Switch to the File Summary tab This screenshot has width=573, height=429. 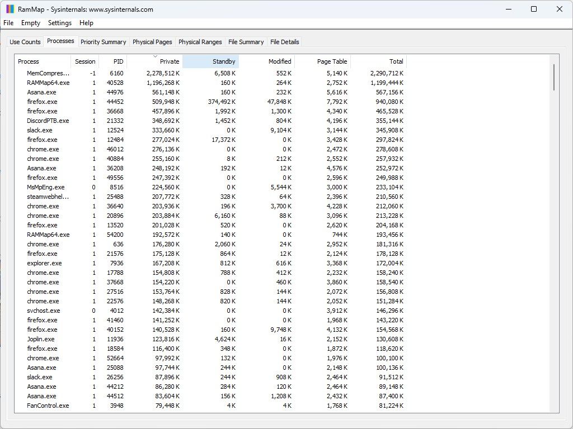(x=246, y=42)
